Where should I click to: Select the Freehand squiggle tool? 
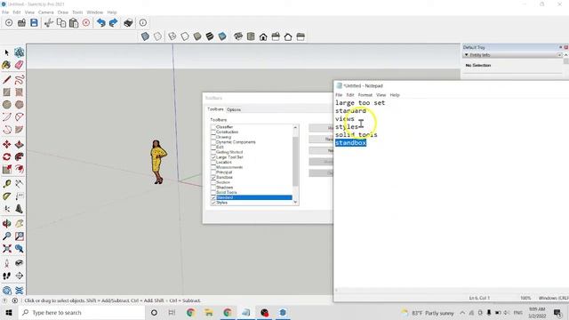pyautogui.click(x=20, y=80)
